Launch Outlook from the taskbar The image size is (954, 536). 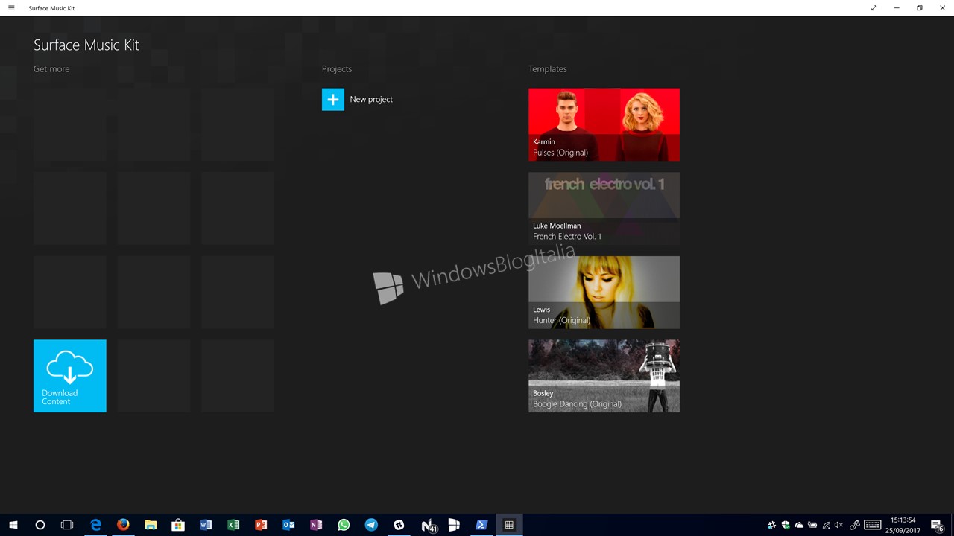click(x=288, y=525)
